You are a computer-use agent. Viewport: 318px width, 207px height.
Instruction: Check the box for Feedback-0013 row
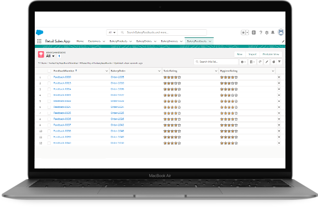[x=49, y=83]
